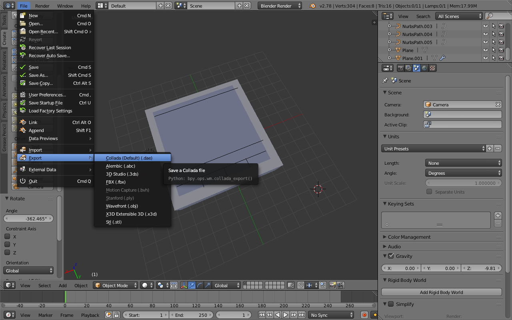
Task: Check the Z constraint axis box
Action: [7, 252]
